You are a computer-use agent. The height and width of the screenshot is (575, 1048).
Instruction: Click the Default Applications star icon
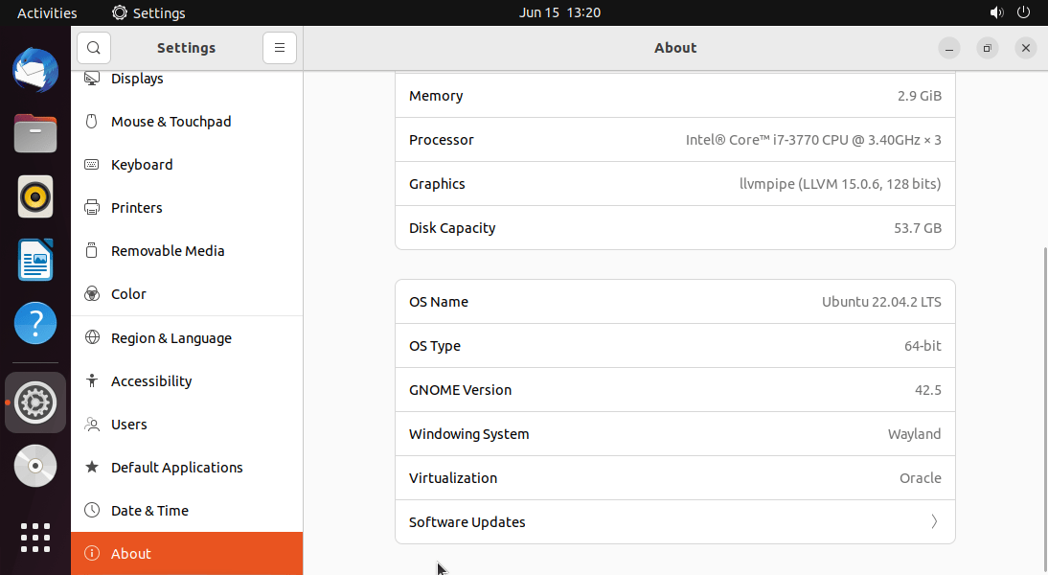92,467
